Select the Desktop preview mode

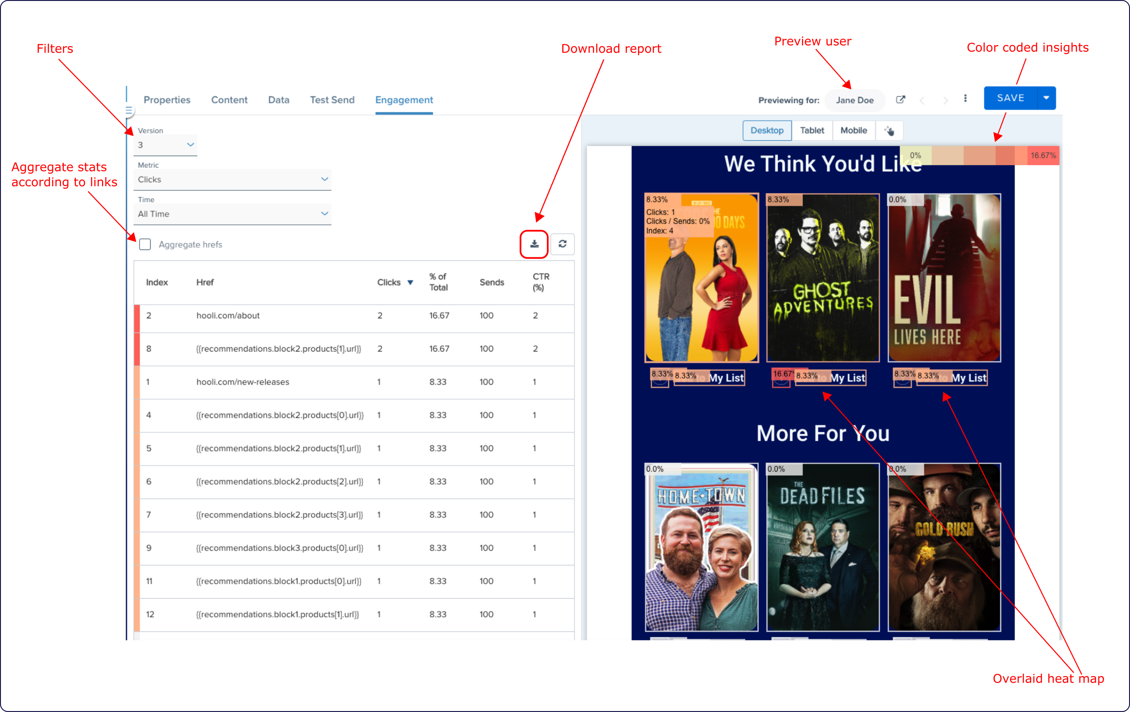coord(767,131)
